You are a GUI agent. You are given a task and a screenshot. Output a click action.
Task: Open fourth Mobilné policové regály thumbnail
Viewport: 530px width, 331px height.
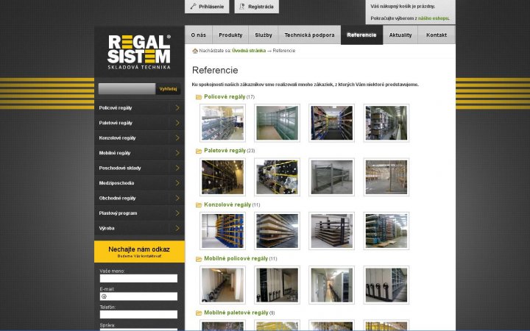click(x=386, y=285)
